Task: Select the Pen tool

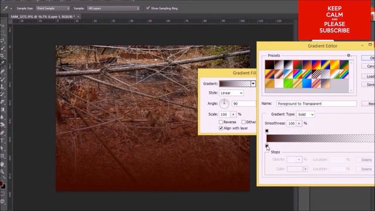Action: [2, 133]
